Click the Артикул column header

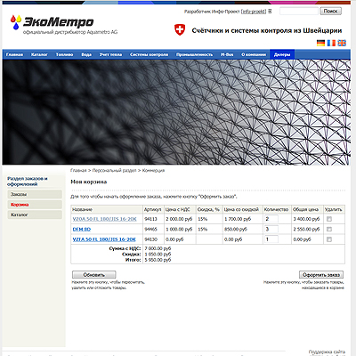click(152, 209)
